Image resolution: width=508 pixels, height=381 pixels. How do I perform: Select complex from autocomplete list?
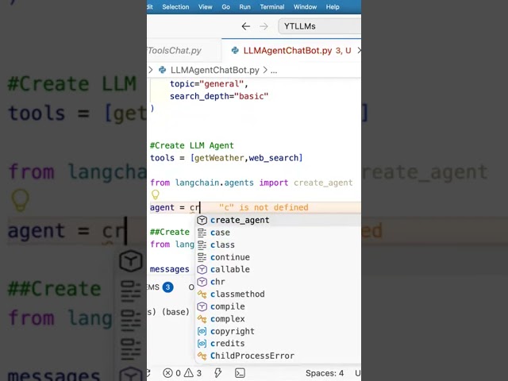[279, 319]
